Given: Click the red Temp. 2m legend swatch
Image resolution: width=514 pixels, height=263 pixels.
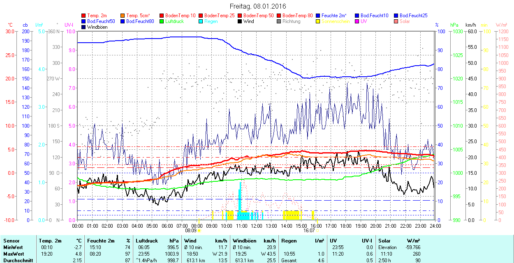Looking at the screenshot, I should point(84,16).
